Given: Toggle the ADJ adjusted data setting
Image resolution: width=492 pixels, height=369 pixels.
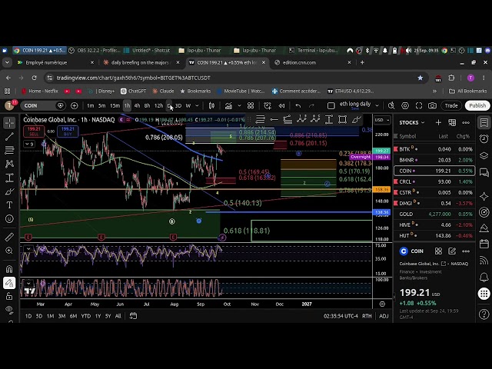Looking at the screenshot, I should [x=384, y=316].
